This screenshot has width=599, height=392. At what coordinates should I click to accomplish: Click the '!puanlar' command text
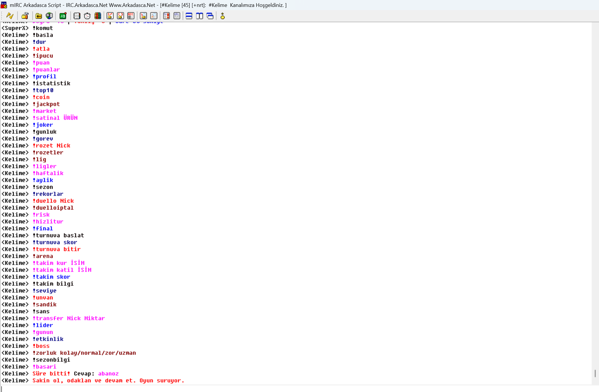(x=46, y=70)
